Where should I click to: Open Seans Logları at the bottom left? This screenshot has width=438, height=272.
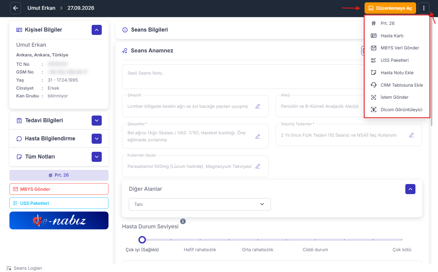24,268
